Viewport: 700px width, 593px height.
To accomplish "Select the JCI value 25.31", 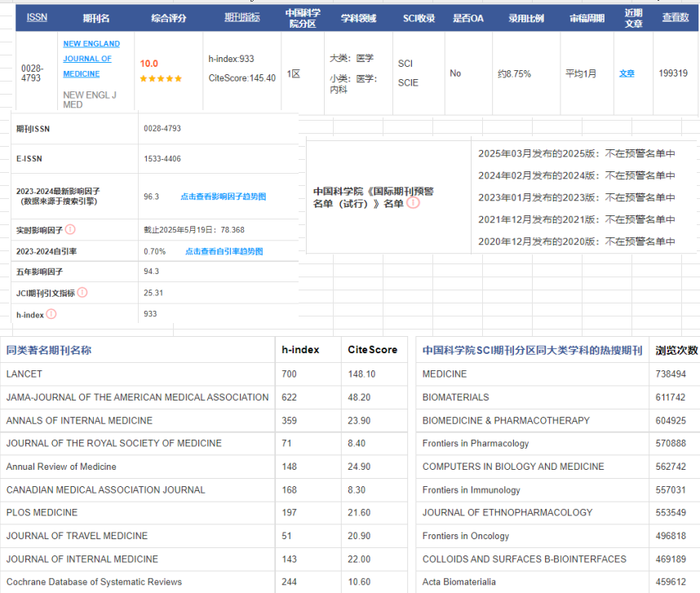I will tap(153, 293).
